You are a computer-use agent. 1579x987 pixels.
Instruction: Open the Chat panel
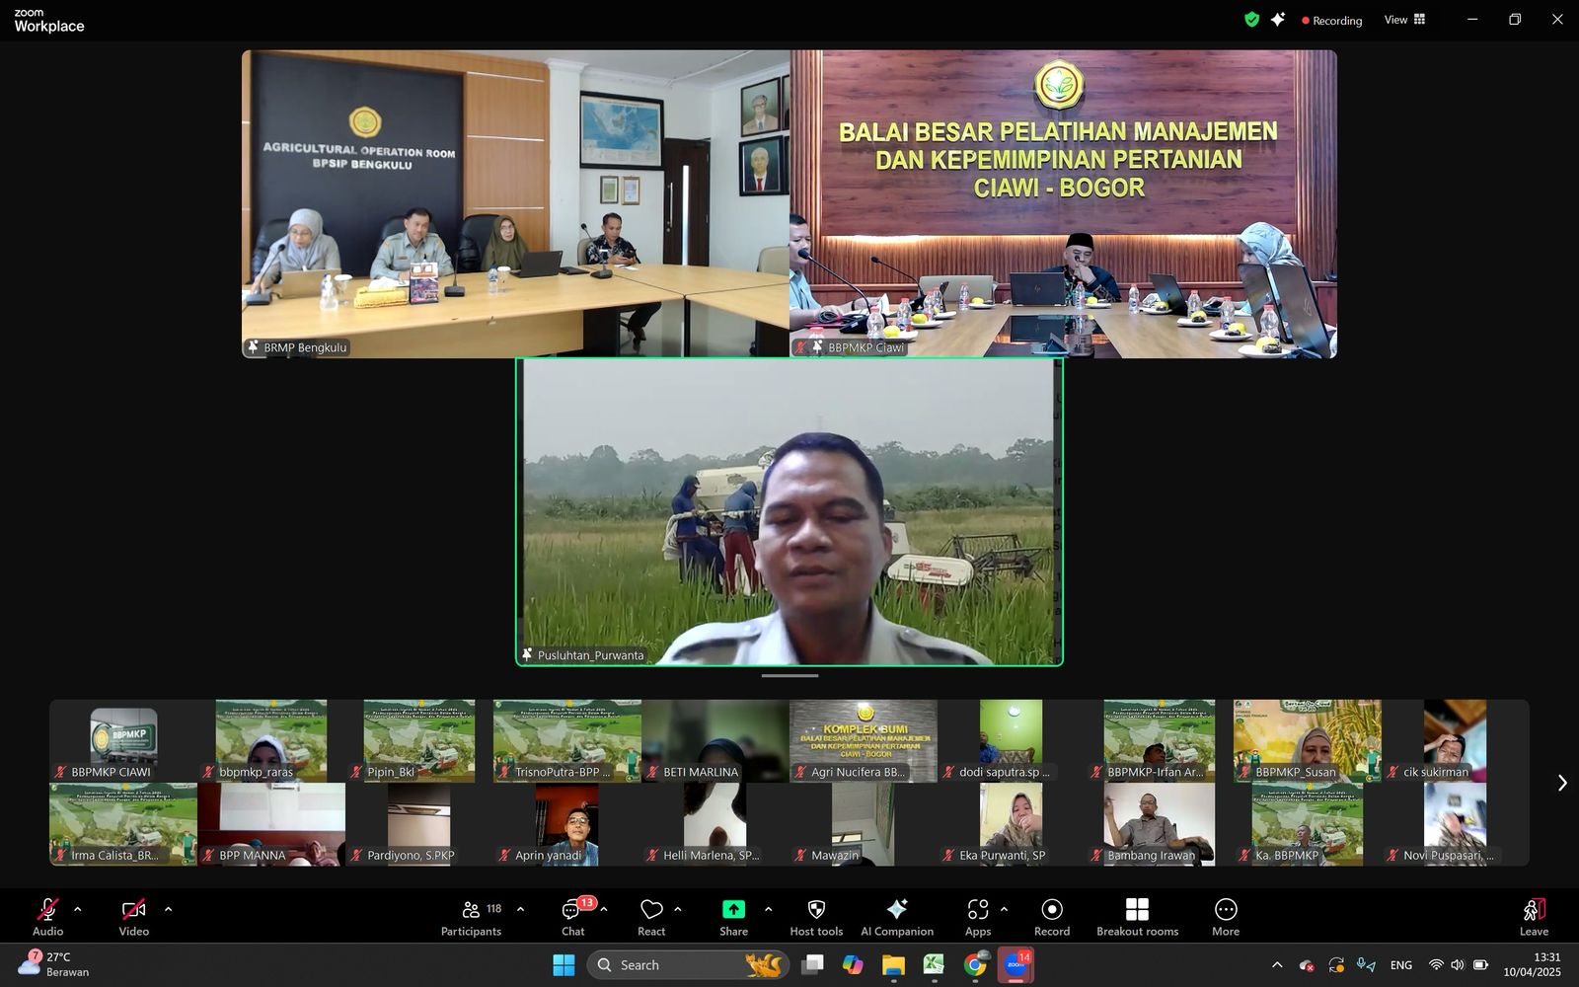[573, 917]
